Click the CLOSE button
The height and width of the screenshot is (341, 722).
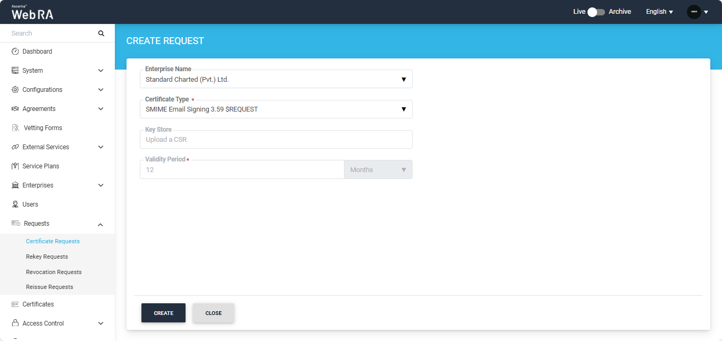[x=213, y=313]
